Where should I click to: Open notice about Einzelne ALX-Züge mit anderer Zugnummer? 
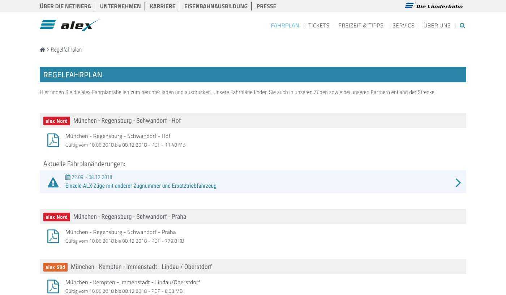click(141, 186)
